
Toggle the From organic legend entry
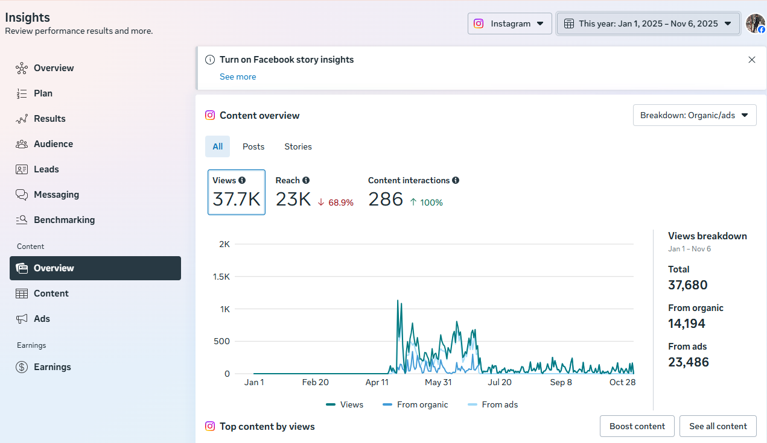click(415, 404)
